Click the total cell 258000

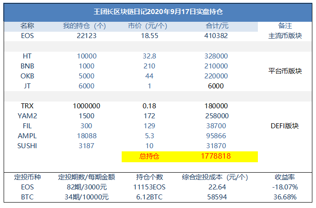(217, 116)
